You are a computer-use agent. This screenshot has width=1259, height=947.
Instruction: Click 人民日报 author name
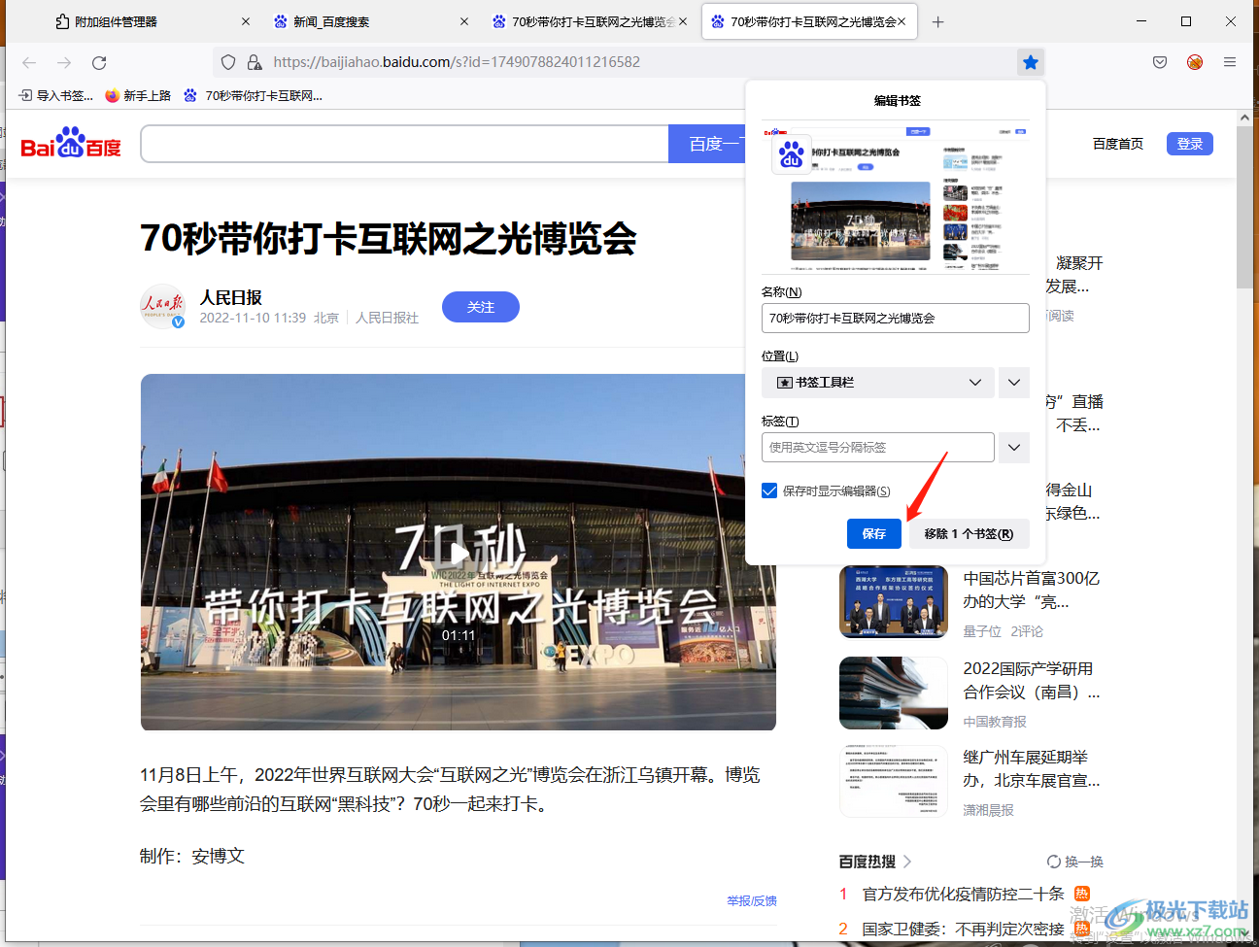(231, 297)
